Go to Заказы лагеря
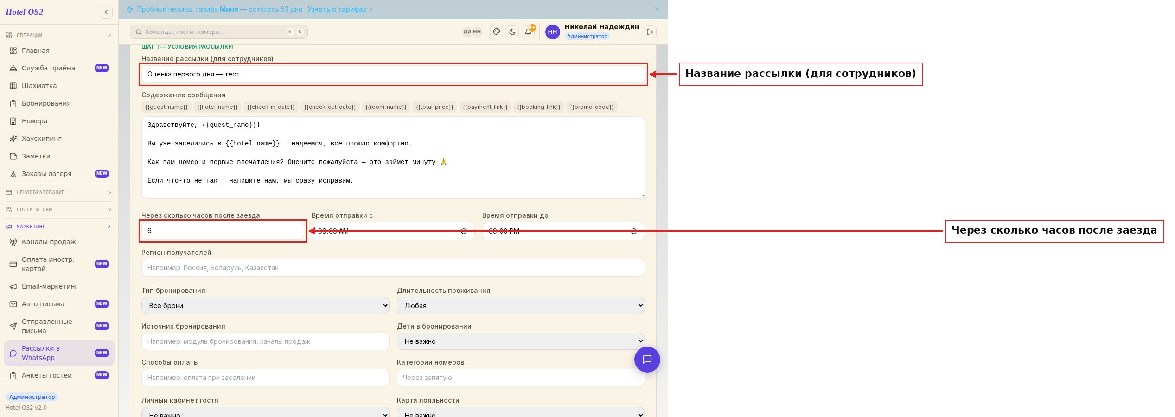The height and width of the screenshot is (417, 1175). pos(59,174)
